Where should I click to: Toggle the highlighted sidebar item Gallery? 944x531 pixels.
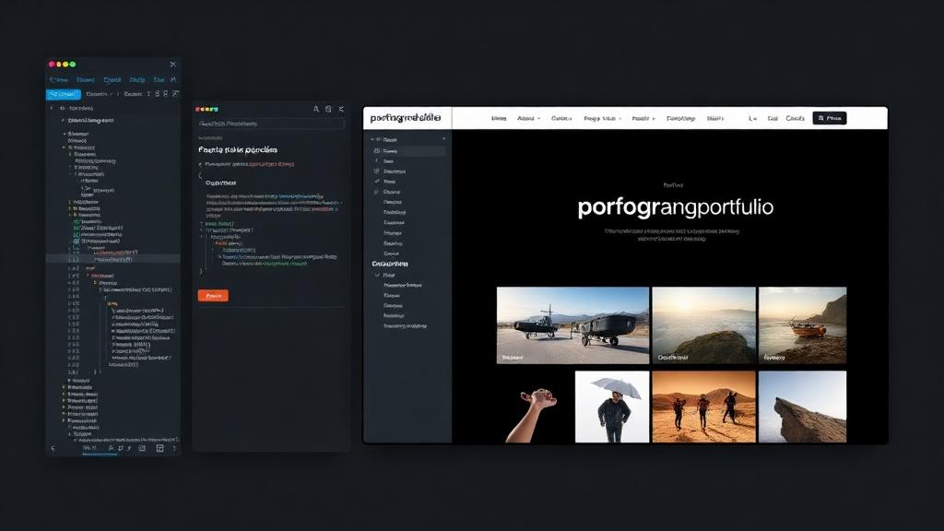(395, 150)
